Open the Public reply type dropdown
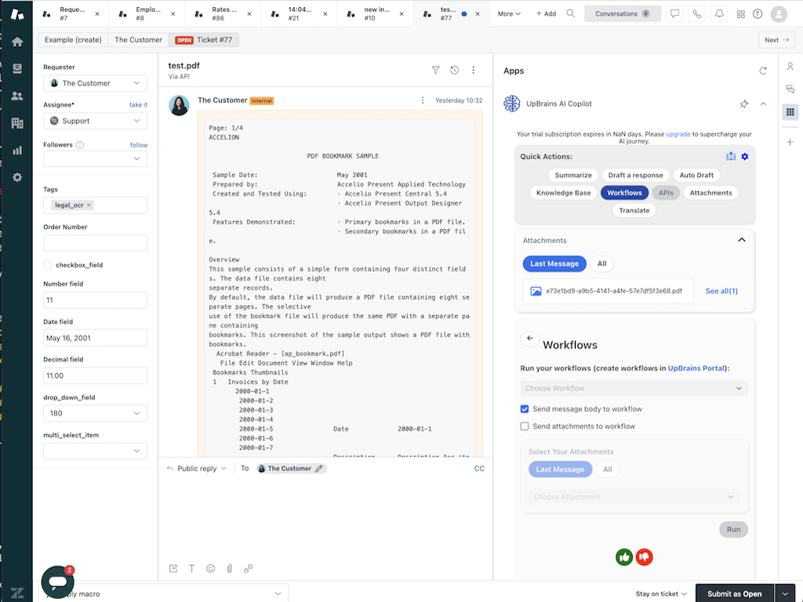 pos(197,469)
